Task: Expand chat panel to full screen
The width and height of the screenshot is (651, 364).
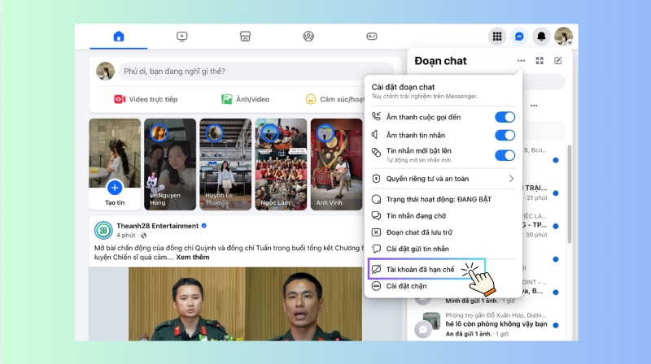Action: click(x=540, y=60)
